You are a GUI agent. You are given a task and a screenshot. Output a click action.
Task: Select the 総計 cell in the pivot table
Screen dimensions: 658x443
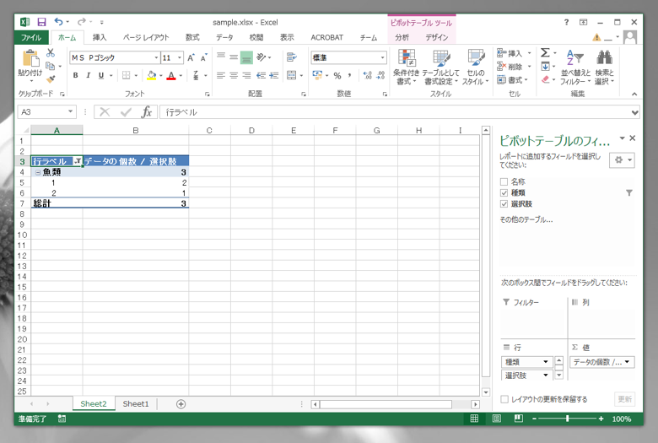pyautogui.click(x=57, y=203)
